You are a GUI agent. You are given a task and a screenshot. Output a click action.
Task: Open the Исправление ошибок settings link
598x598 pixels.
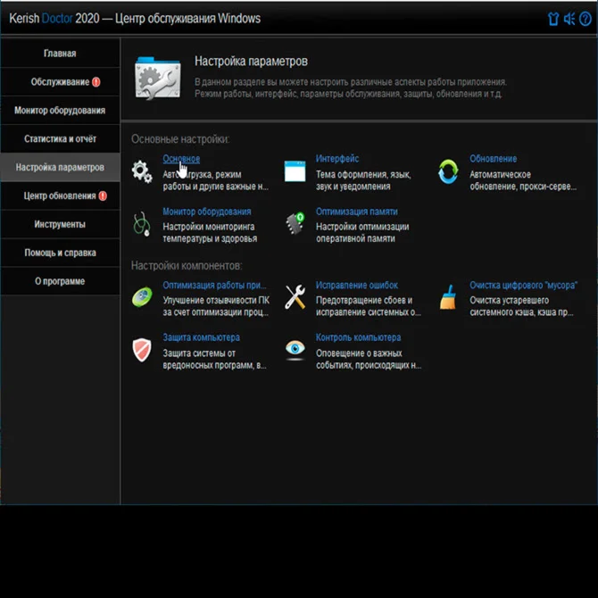click(356, 285)
